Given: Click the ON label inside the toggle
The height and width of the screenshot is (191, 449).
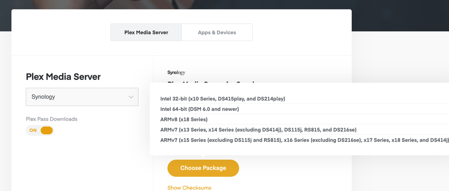Looking at the screenshot, I should point(33,130).
